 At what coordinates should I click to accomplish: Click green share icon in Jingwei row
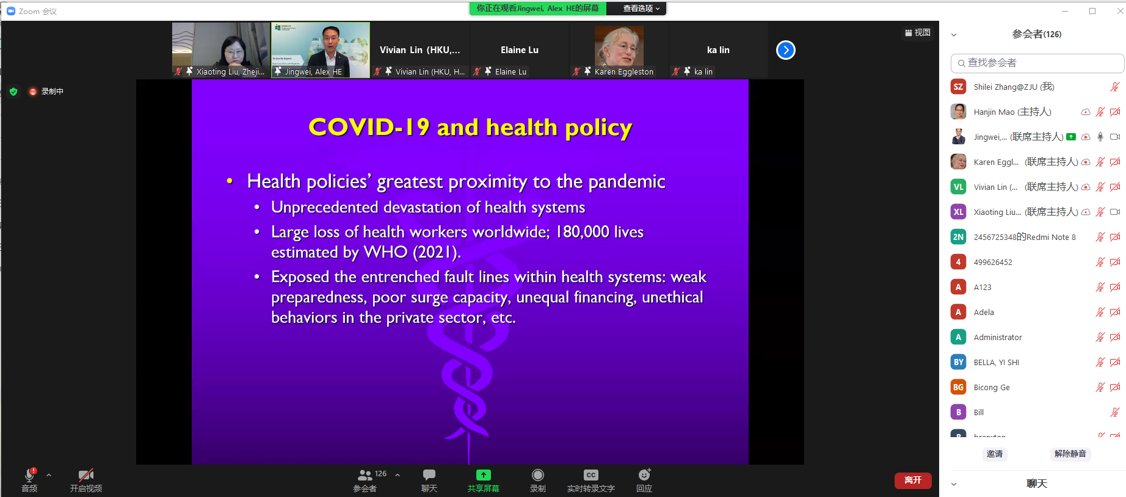pos(1071,137)
